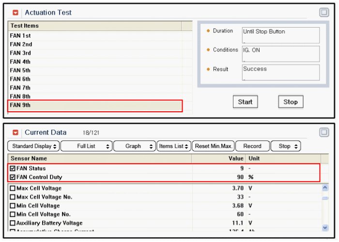This screenshot has width=339, height=242.
Task: Expand the Graph dropdown
Action: pos(135,146)
